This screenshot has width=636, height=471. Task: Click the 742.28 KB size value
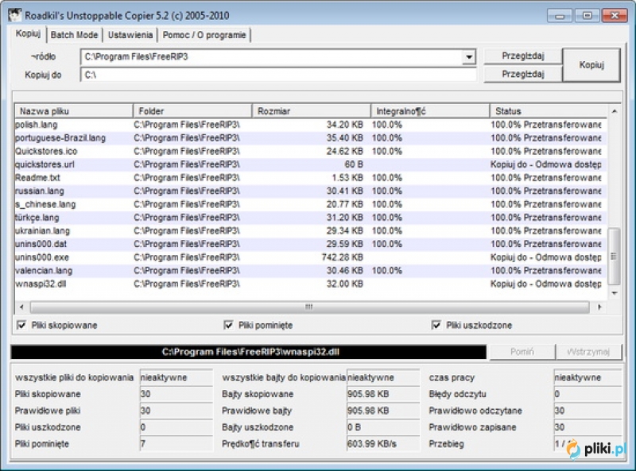click(343, 257)
